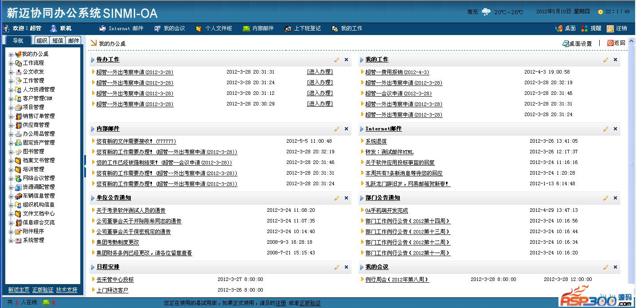Edit the 内部邮件 panel with pencil icon
Viewport: 636px width, 308px height.
click(337, 129)
